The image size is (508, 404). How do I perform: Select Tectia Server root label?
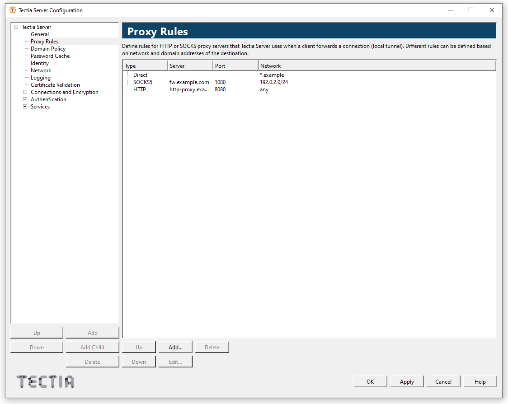[36, 27]
